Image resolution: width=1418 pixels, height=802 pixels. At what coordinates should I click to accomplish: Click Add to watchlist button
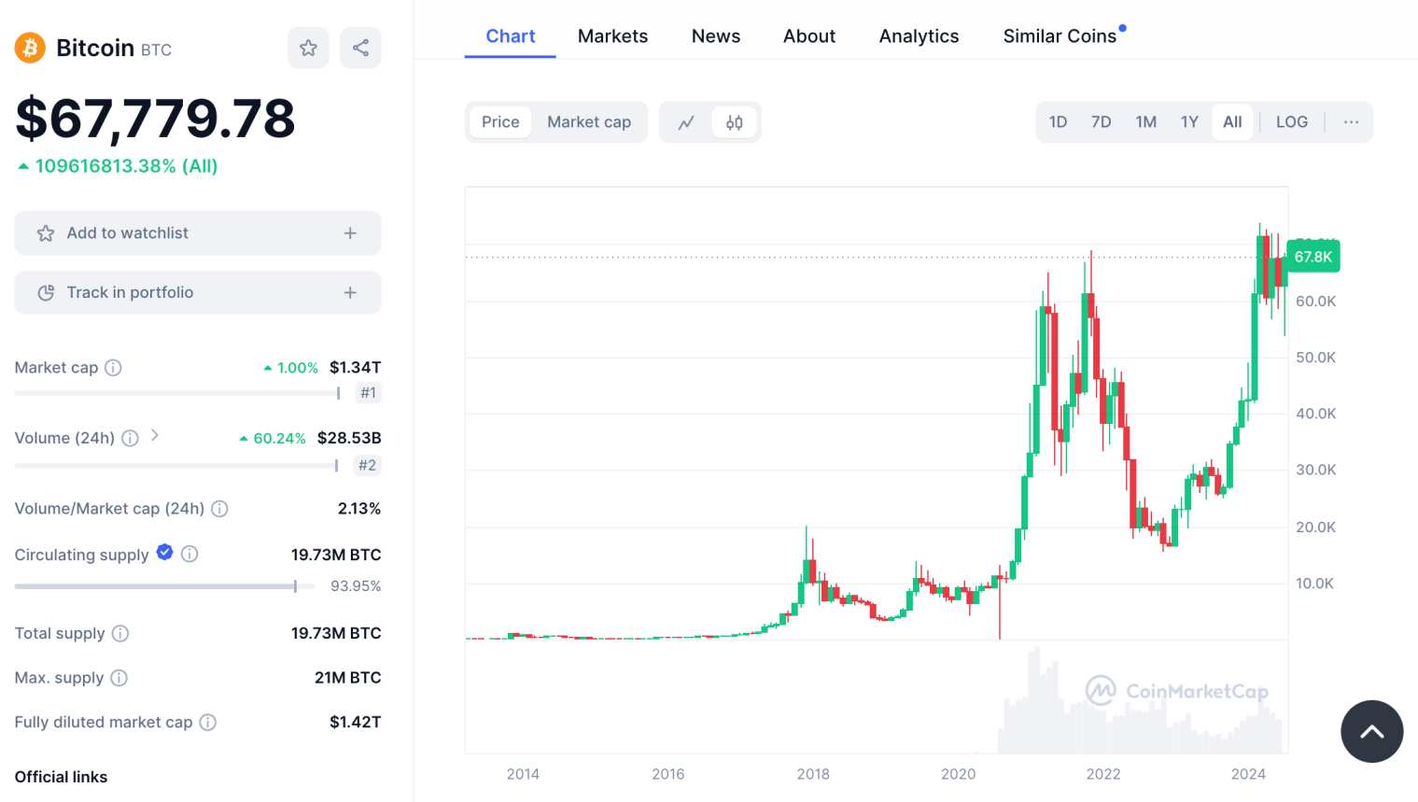(198, 233)
